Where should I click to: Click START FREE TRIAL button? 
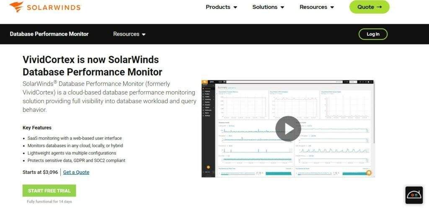click(x=49, y=191)
